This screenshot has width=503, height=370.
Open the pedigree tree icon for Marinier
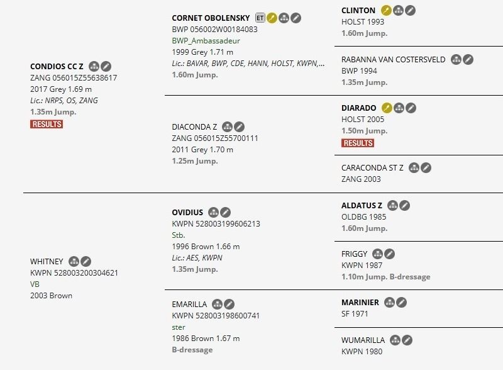[x=389, y=303]
